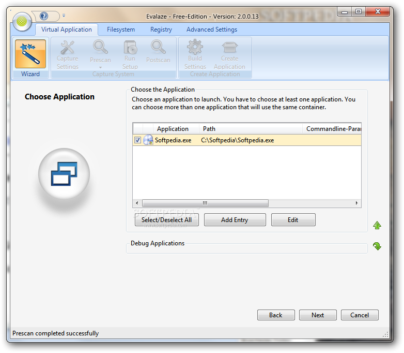Click Create Application ribbon icon
Image resolution: width=404 pixels, height=353 pixels.
[x=229, y=55]
